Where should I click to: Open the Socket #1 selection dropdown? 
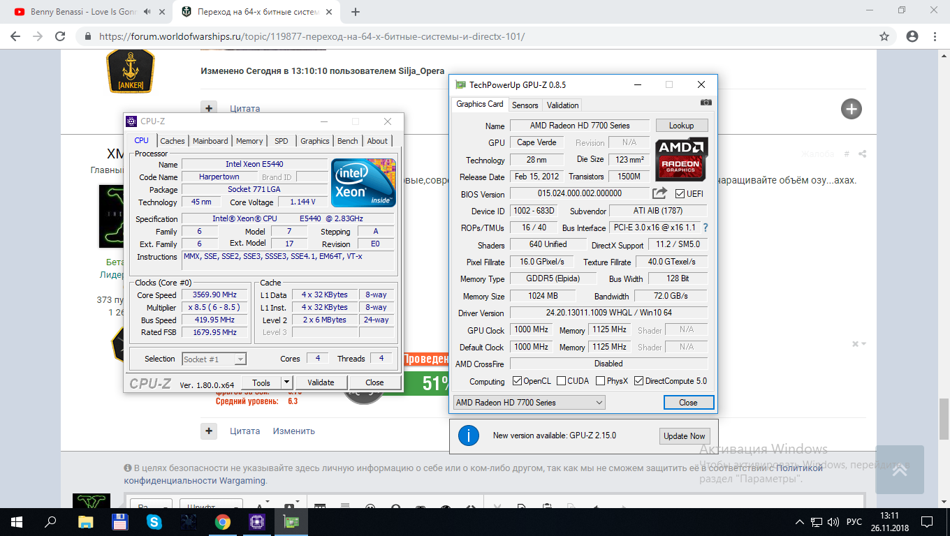[214, 359]
